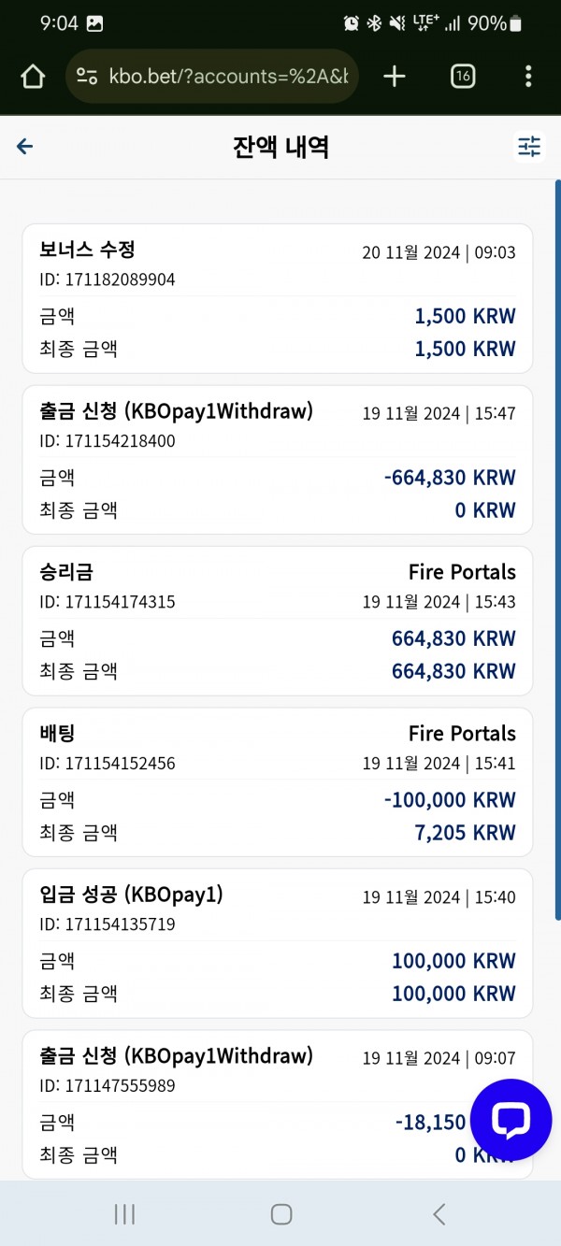Tap the browser home icon
The height and width of the screenshot is (1246, 561).
tap(33, 77)
